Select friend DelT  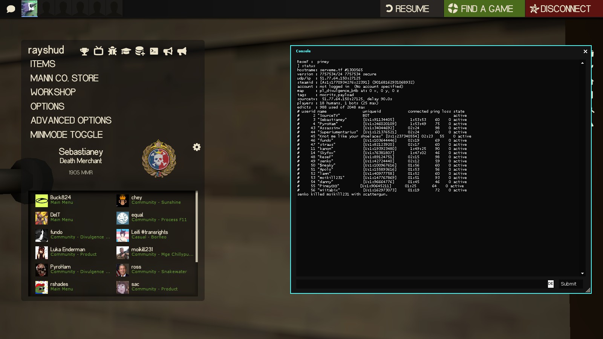point(73,218)
